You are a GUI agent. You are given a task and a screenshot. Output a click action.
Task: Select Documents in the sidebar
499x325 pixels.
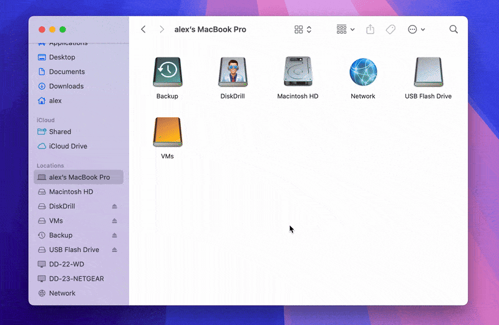[79, 72]
